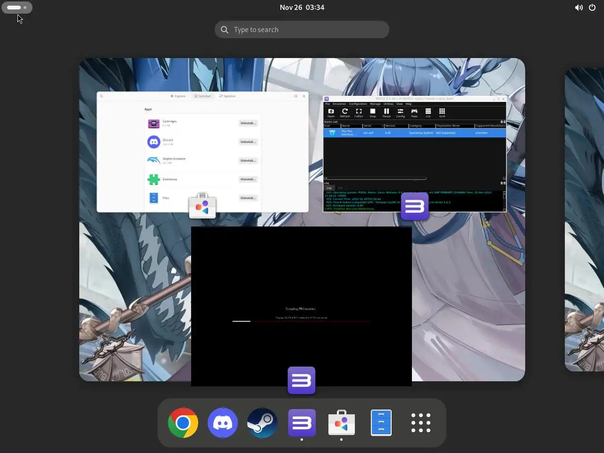The image size is (604, 453).
Task: Switch to the adjacent workspace thumbnail on right
Action: tap(584, 219)
